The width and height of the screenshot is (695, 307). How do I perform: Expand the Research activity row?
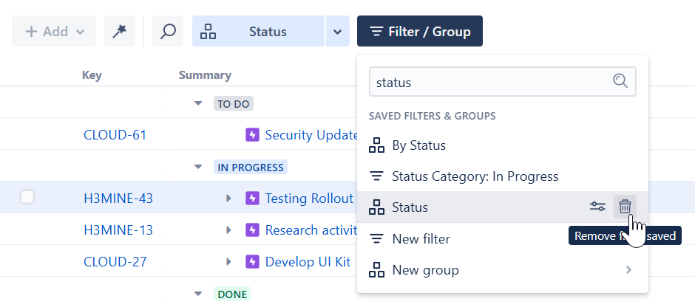tap(228, 230)
